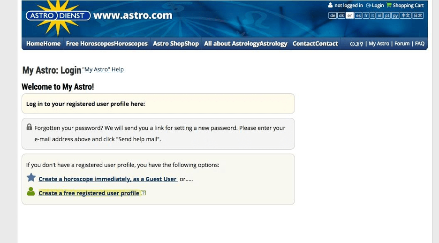
Task: Open the "My Astro" Help link
Action: click(103, 69)
